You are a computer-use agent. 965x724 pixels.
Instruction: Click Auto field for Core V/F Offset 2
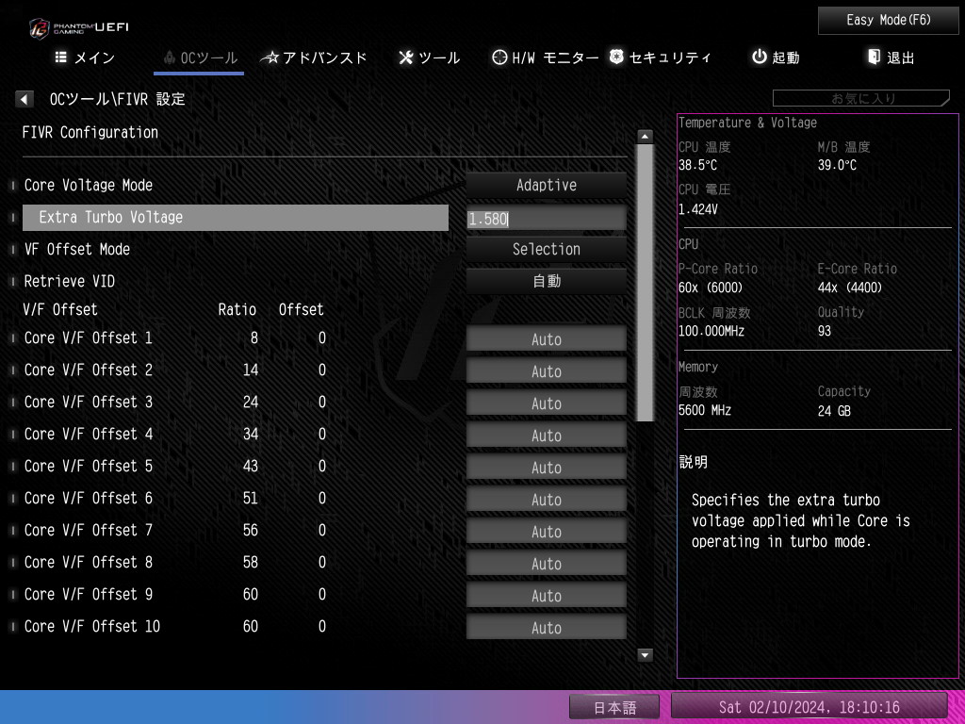(546, 370)
